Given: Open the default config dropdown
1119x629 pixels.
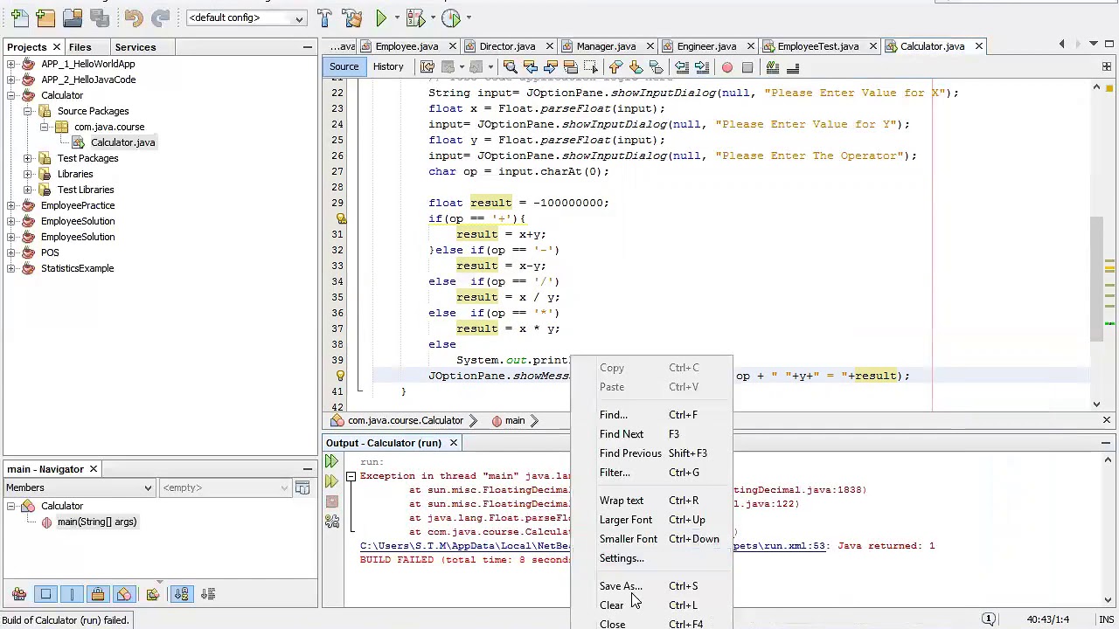Looking at the screenshot, I should click(247, 18).
